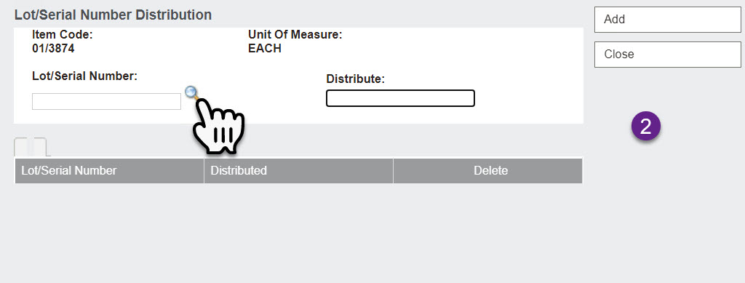Click the Unit Of Measure label
The height and width of the screenshot is (283, 745).
(295, 35)
